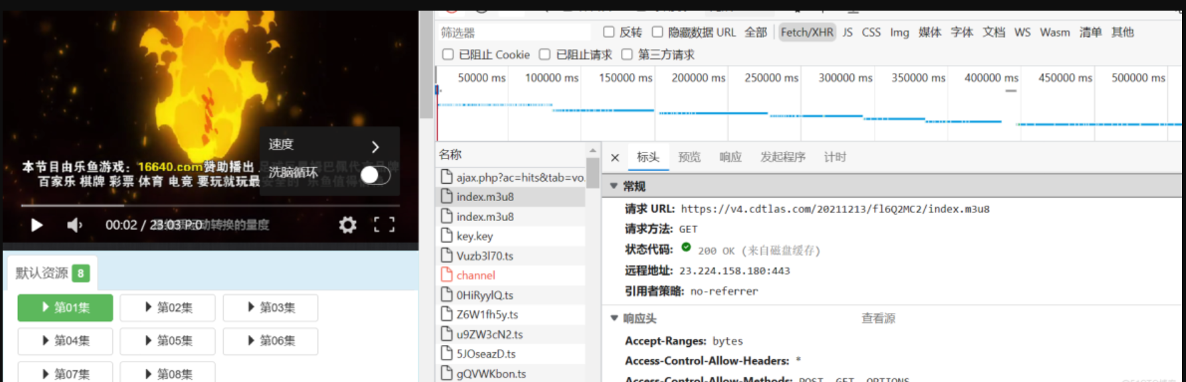Play episode 第01集
The width and height of the screenshot is (1186, 382).
pos(65,308)
